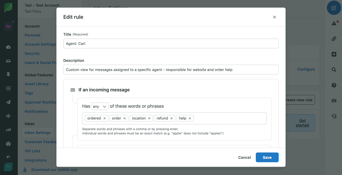The width and height of the screenshot is (342, 175).
Task: Remove the "refund" keyword tag
Action: click(172, 118)
